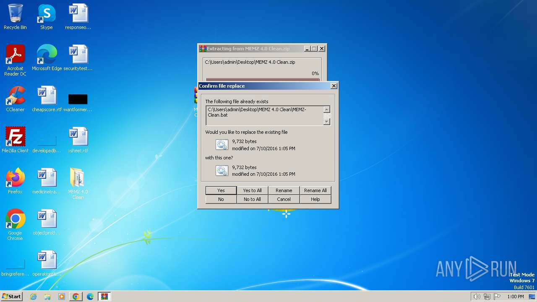Click the existing file's icon at the upper 9,732 bytes line

pyautogui.click(x=222, y=145)
